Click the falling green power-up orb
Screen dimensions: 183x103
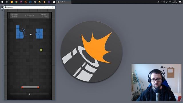[x=41, y=50]
